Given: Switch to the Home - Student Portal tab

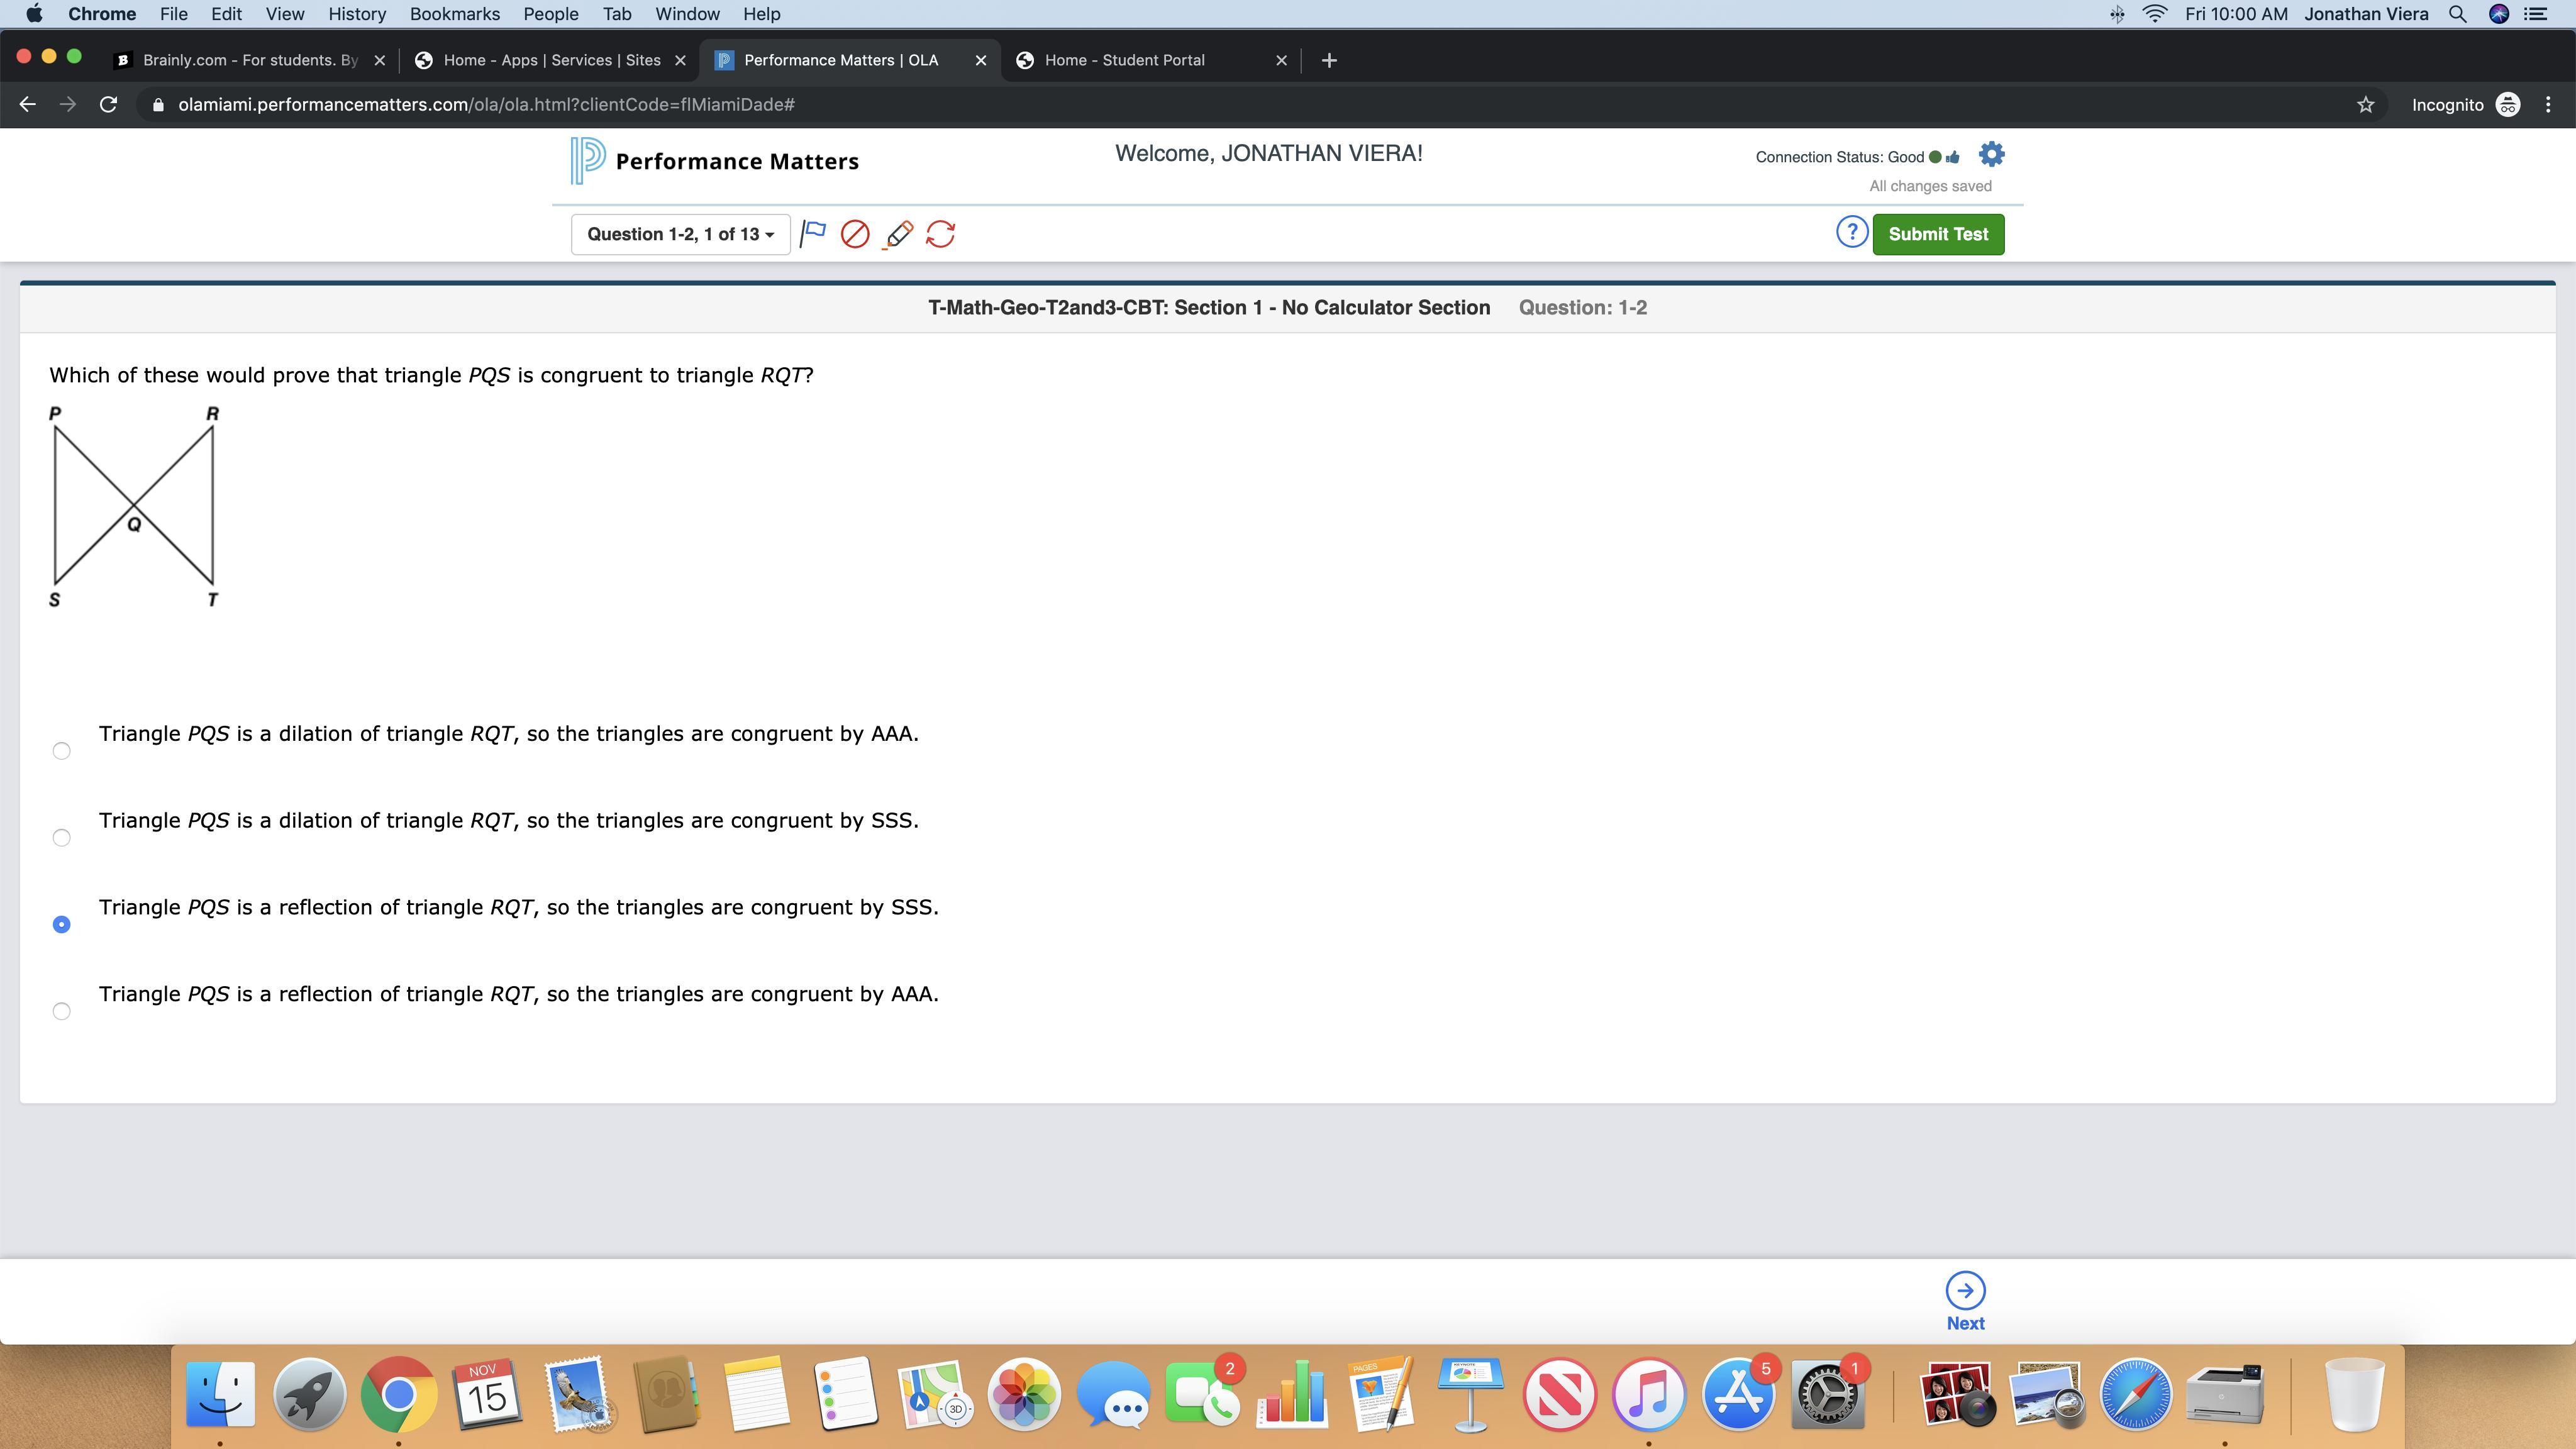Looking at the screenshot, I should tap(1124, 60).
